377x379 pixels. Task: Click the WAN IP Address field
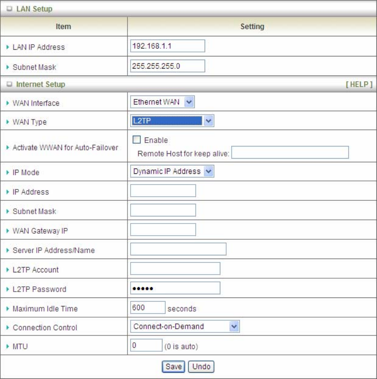click(x=163, y=191)
